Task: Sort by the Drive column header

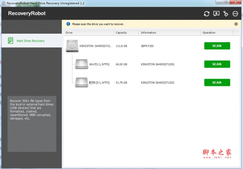Action: click(69, 32)
